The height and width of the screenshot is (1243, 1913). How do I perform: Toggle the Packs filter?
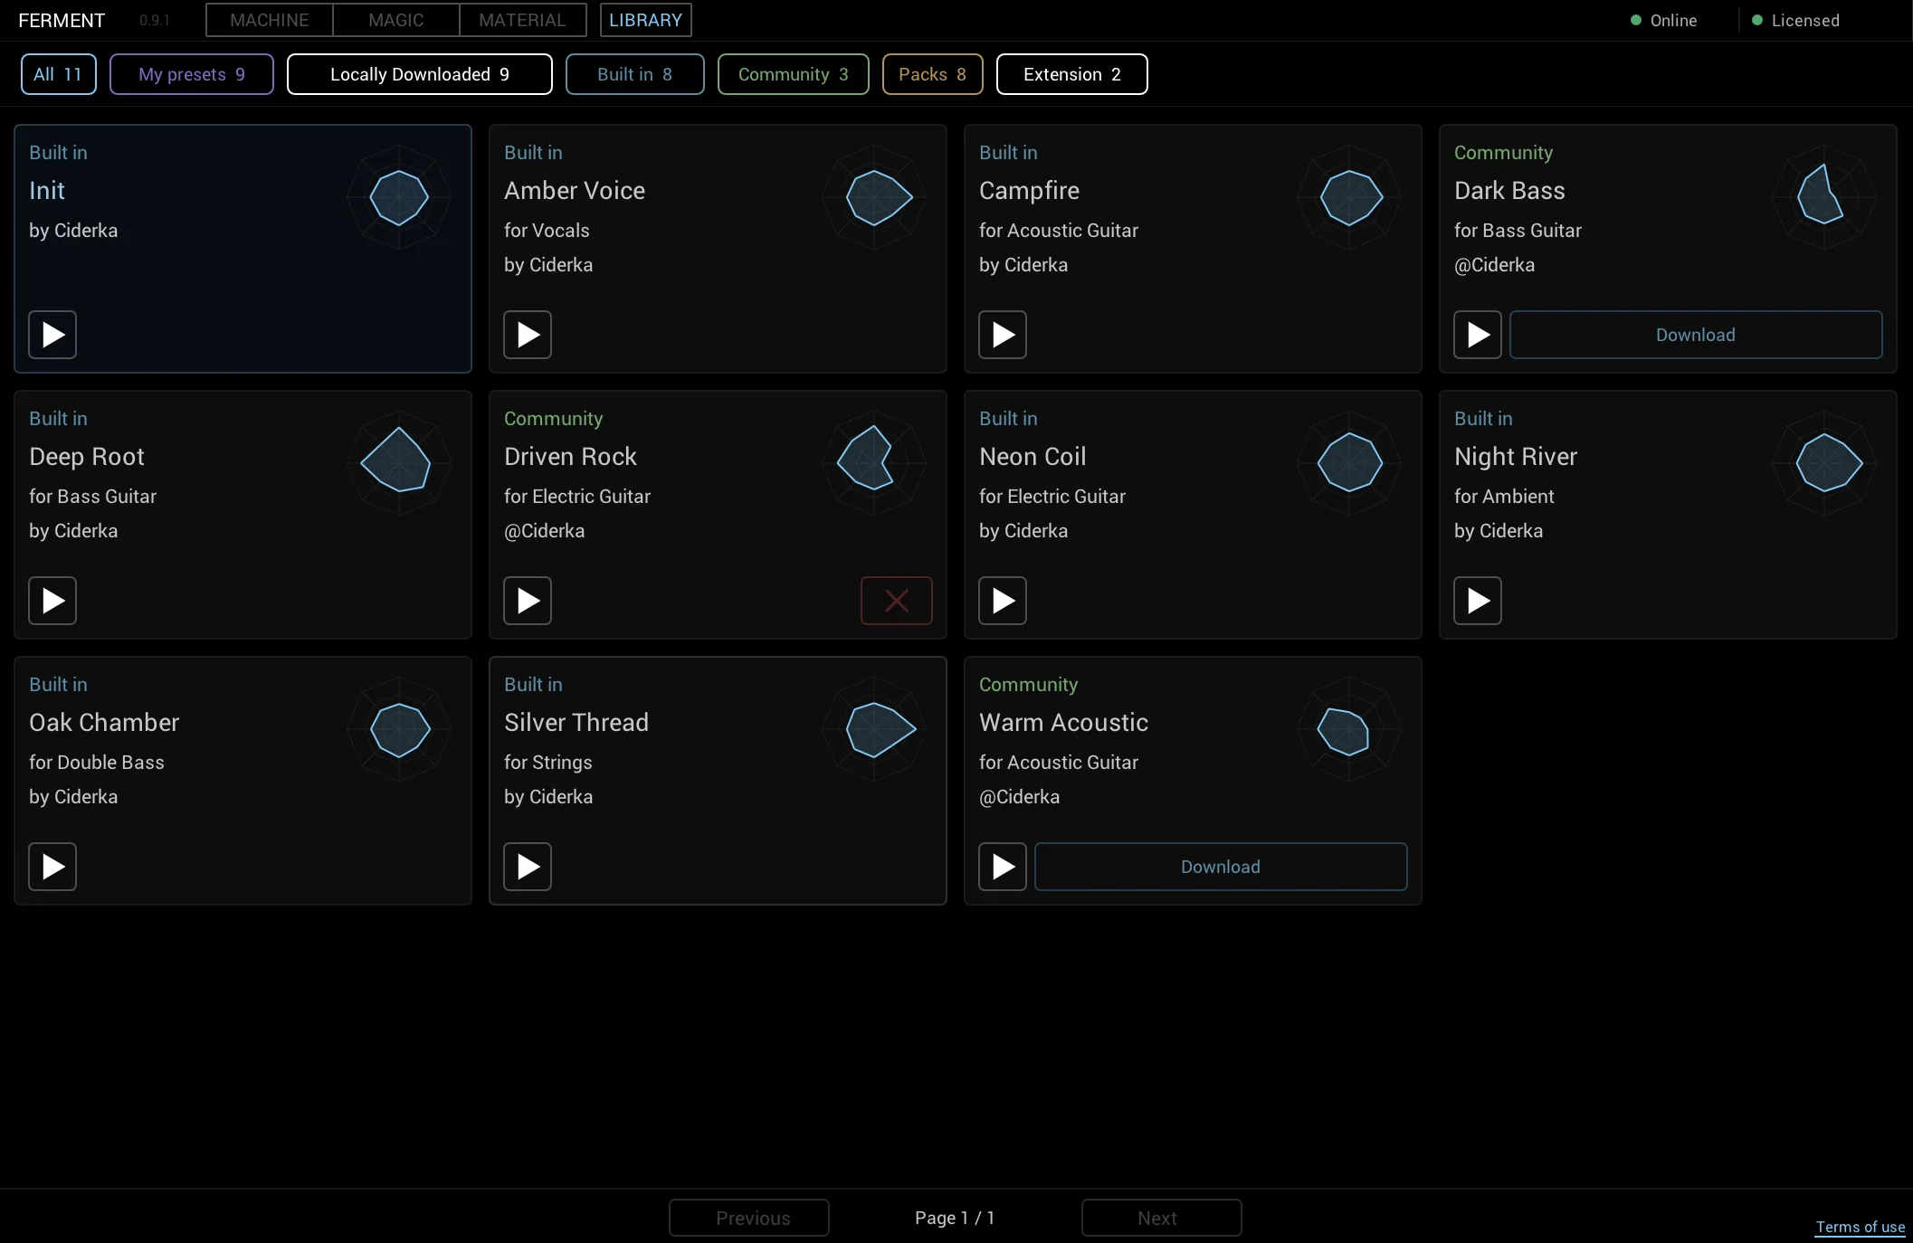pyautogui.click(x=932, y=74)
